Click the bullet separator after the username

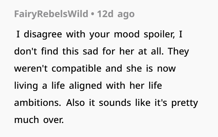[93, 14]
